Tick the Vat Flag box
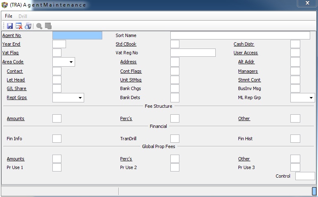The height and width of the screenshot is (197, 318). pos(57,53)
